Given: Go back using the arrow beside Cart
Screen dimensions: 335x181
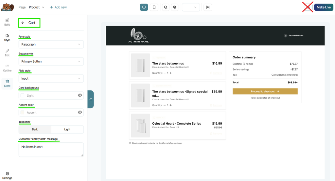Looking at the screenshot, I should pos(23,23).
